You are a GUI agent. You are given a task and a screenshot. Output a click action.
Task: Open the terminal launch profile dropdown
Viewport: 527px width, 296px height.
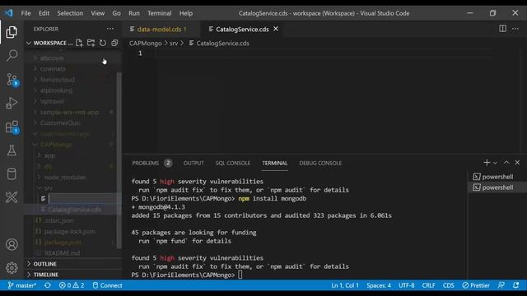(x=495, y=163)
